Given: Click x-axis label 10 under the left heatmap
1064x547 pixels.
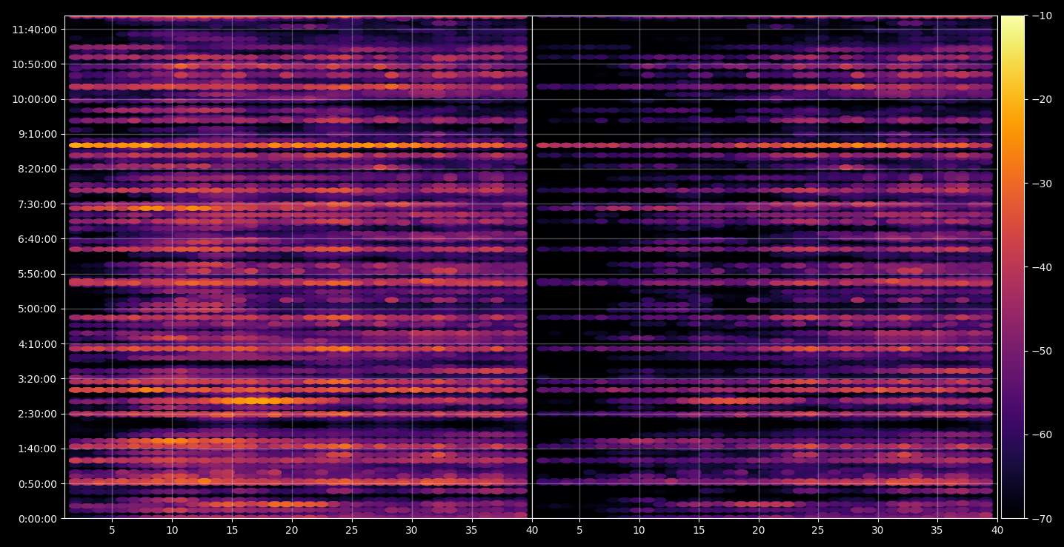Looking at the screenshot, I should [x=172, y=531].
